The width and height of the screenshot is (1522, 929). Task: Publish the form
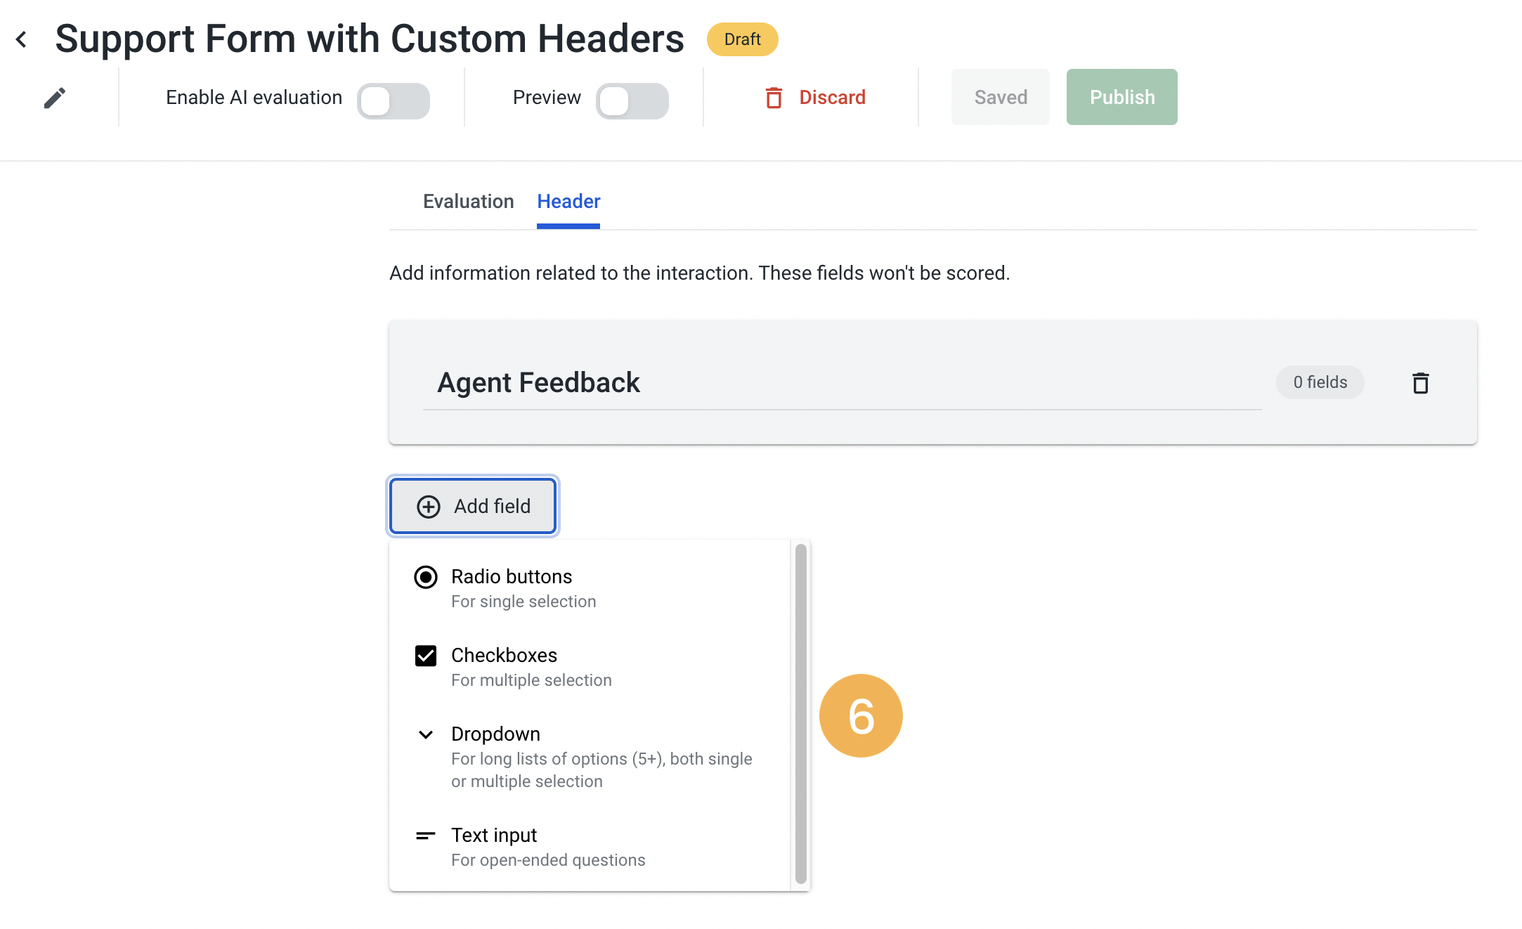[1122, 97]
